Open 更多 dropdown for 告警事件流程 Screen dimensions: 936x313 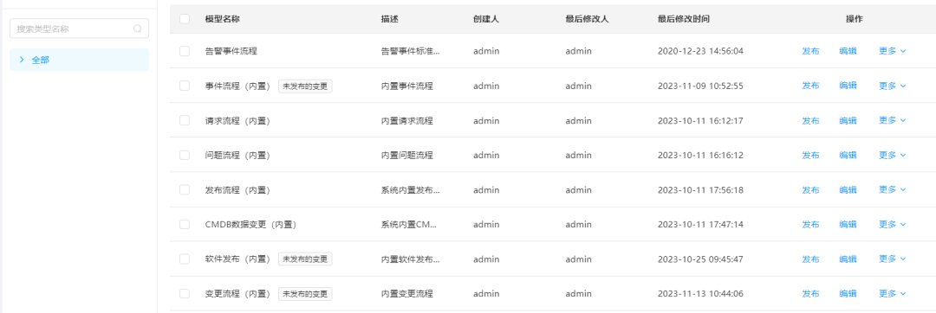click(893, 51)
